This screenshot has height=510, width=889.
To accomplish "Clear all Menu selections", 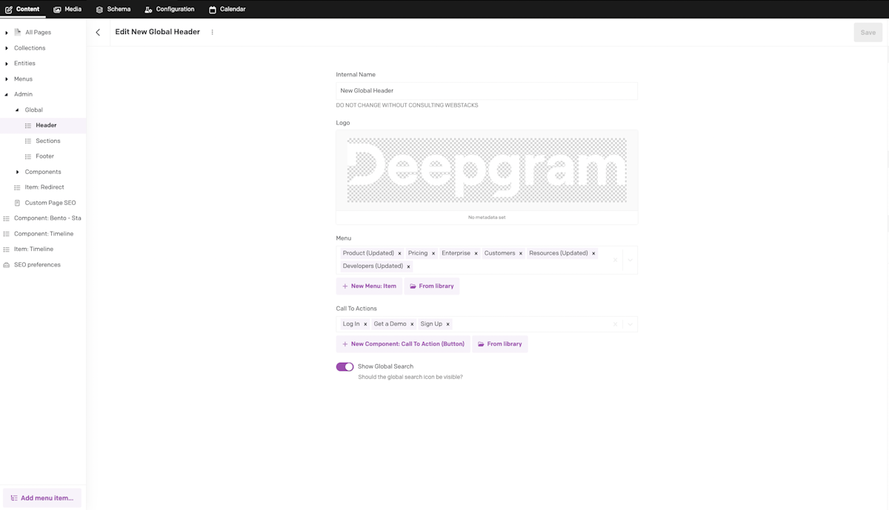I will click(x=615, y=260).
